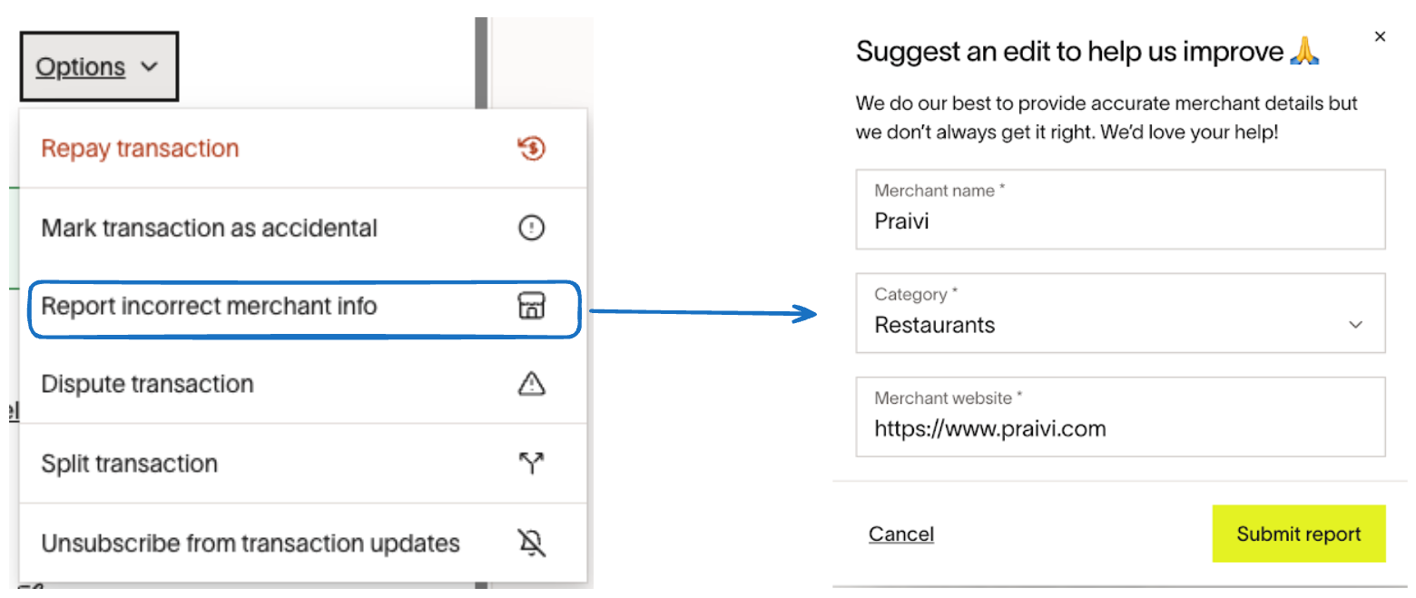Expand the Category dropdown chevron
The width and height of the screenshot is (1416, 598).
[x=1356, y=325]
